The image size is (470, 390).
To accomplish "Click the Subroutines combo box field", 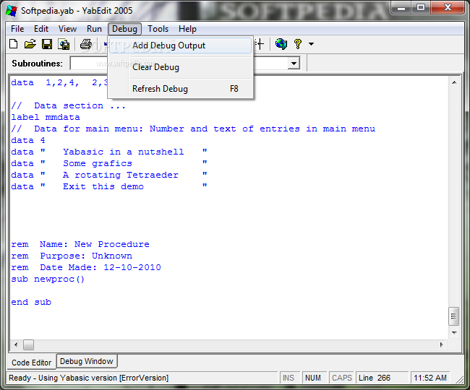I will pyautogui.click(x=184, y=64).
